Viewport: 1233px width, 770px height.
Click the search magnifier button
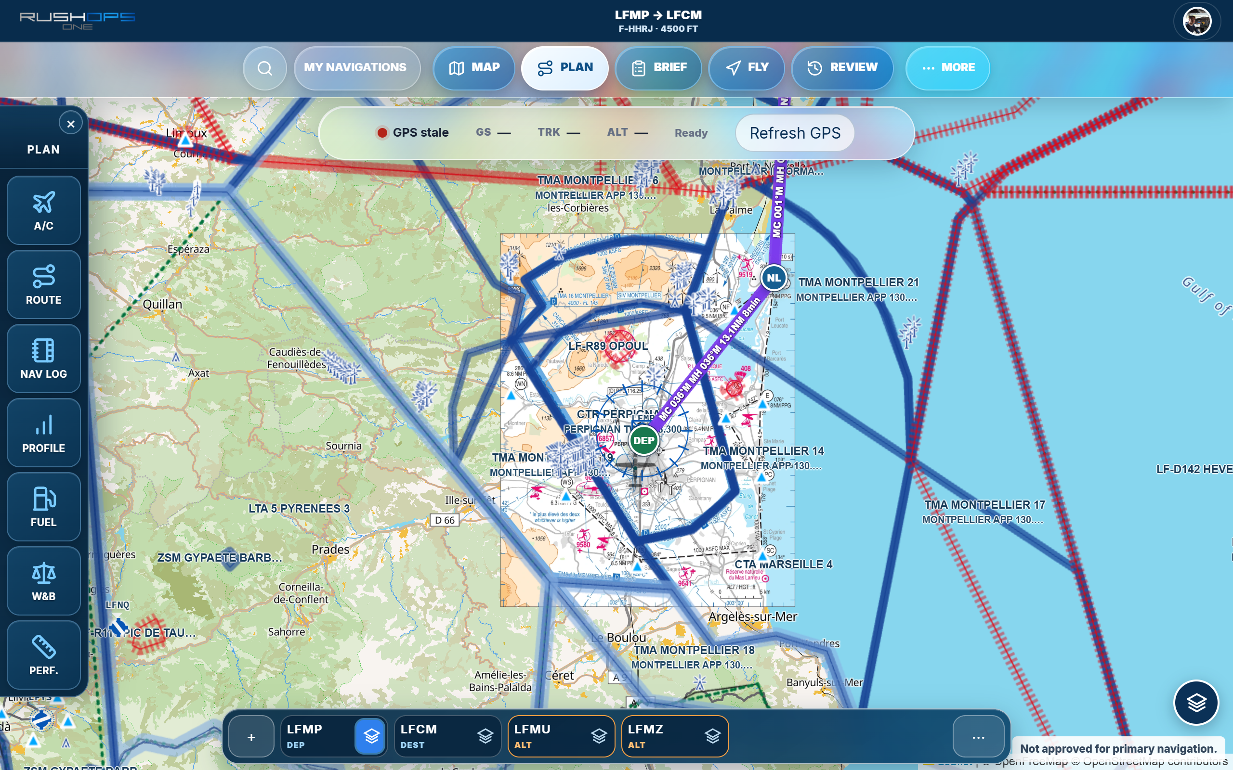[x=265, y=68]
